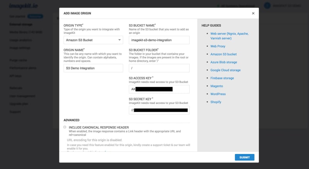Submit the image origin form
This screenshot has height=169, width=309.
[244, 157]
